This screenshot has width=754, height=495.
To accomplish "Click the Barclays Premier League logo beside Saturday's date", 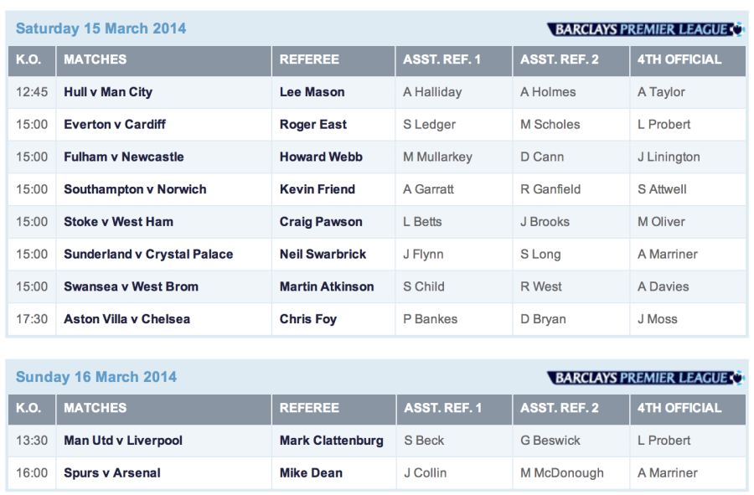I will [645, 29].
